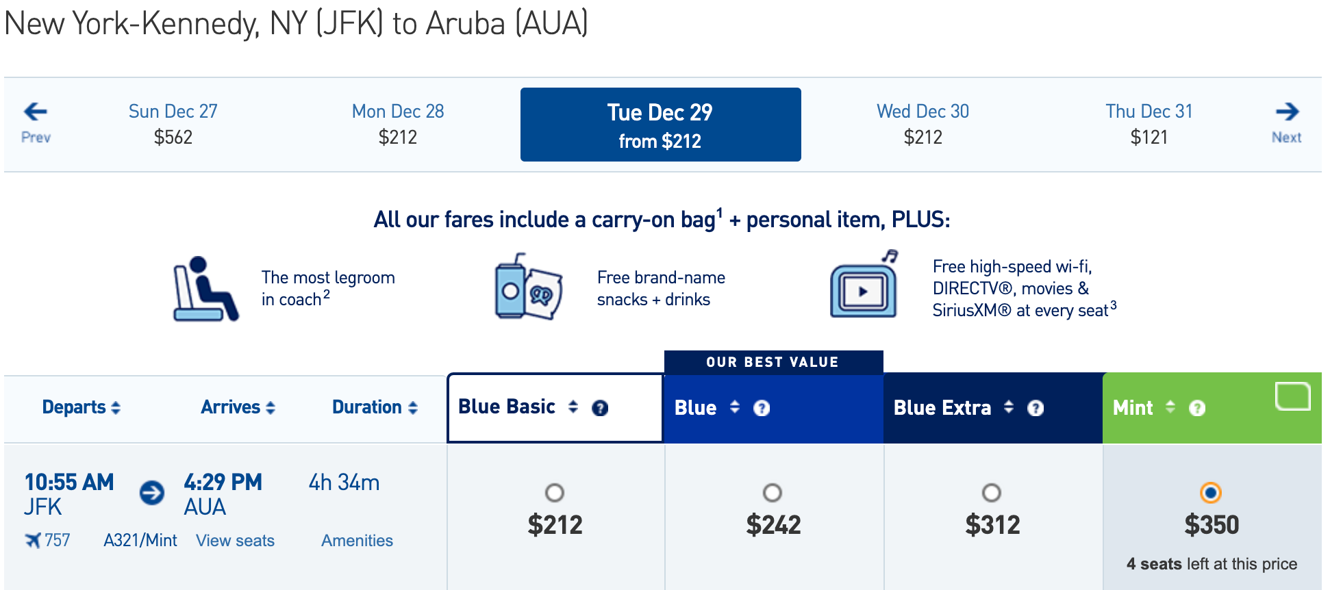Viewport: 1330px width, 590px height.
Task: Sort flights by Duration
Action: 375,407
